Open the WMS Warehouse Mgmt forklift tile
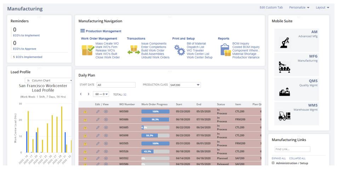The image size is (338, 170). (296, 113)
